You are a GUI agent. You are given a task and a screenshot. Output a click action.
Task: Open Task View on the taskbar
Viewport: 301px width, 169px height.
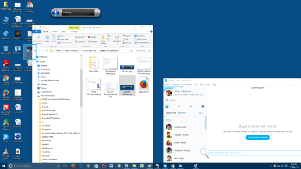65,166
